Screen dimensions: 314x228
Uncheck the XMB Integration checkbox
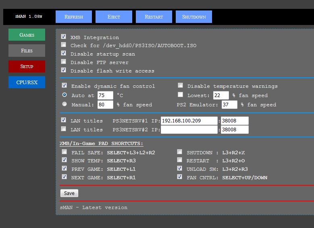(64, 37)
